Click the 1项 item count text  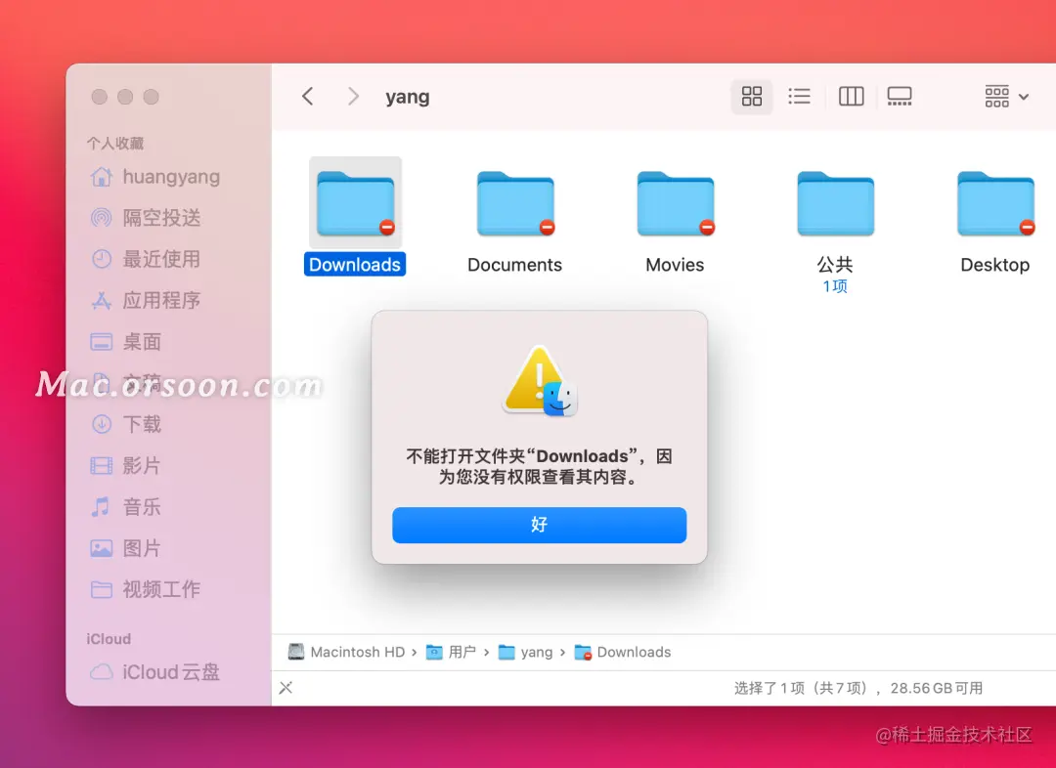pyautogui.click(x=835, y=286)
